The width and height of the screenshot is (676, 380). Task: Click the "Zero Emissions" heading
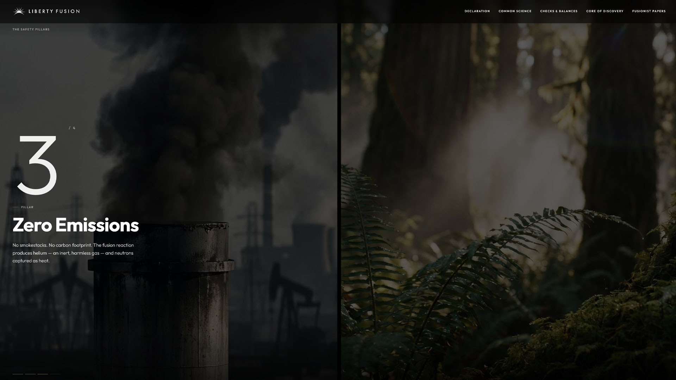click(76, 225)
